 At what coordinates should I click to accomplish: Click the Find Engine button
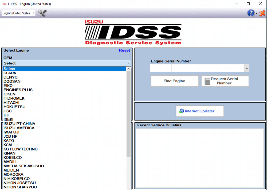point(174,81)
